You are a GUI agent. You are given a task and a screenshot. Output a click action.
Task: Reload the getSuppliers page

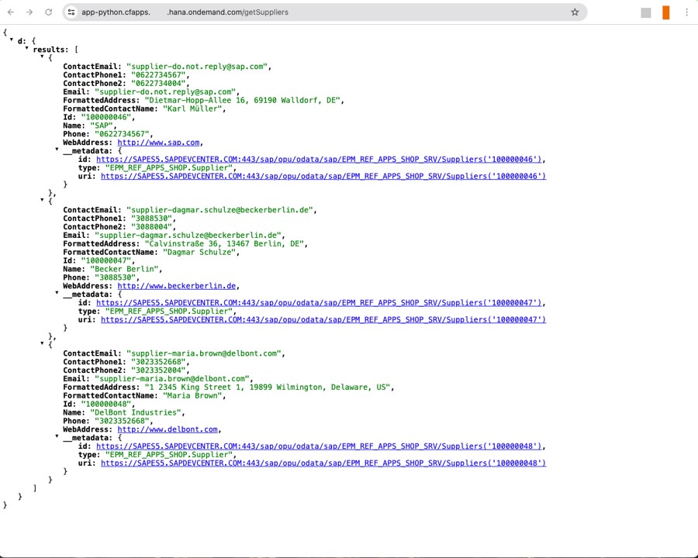coord(48,12)
